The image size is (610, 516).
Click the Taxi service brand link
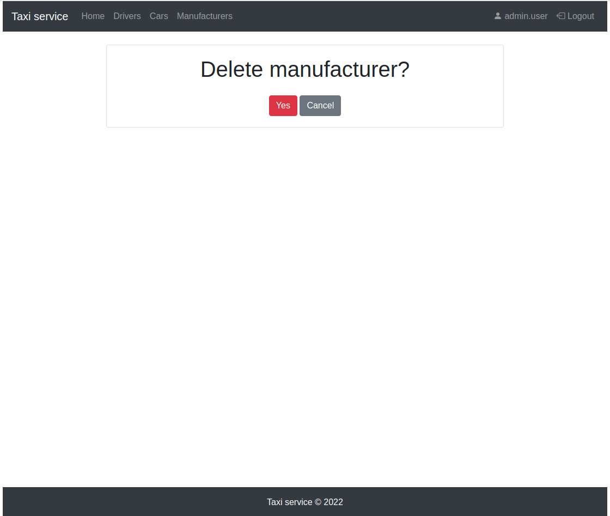pos(39,16)
